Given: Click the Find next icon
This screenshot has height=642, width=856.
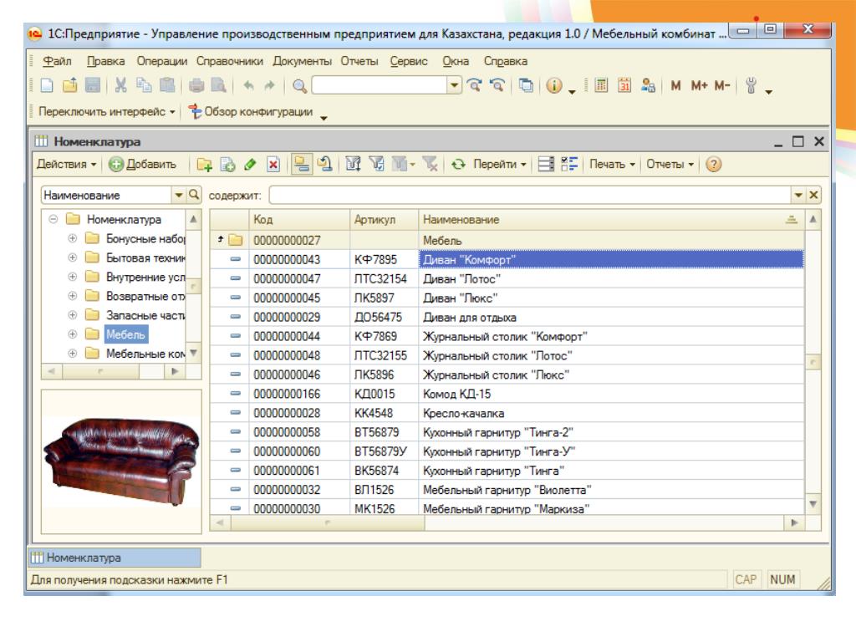Looking at the screenshot, I should (474, 85).
